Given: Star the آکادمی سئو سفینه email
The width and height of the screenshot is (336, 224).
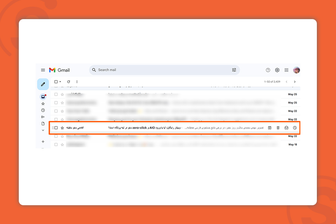Looking at the screenshot, I should pyautogui.click(x=62, y=128).
